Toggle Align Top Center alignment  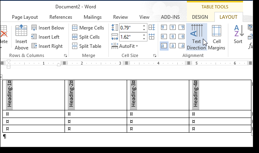point(173,27)
